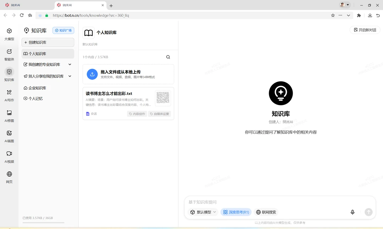
Task: Click the microphone voice input icon
Action: pyautogui.click(x=353, y=212)
